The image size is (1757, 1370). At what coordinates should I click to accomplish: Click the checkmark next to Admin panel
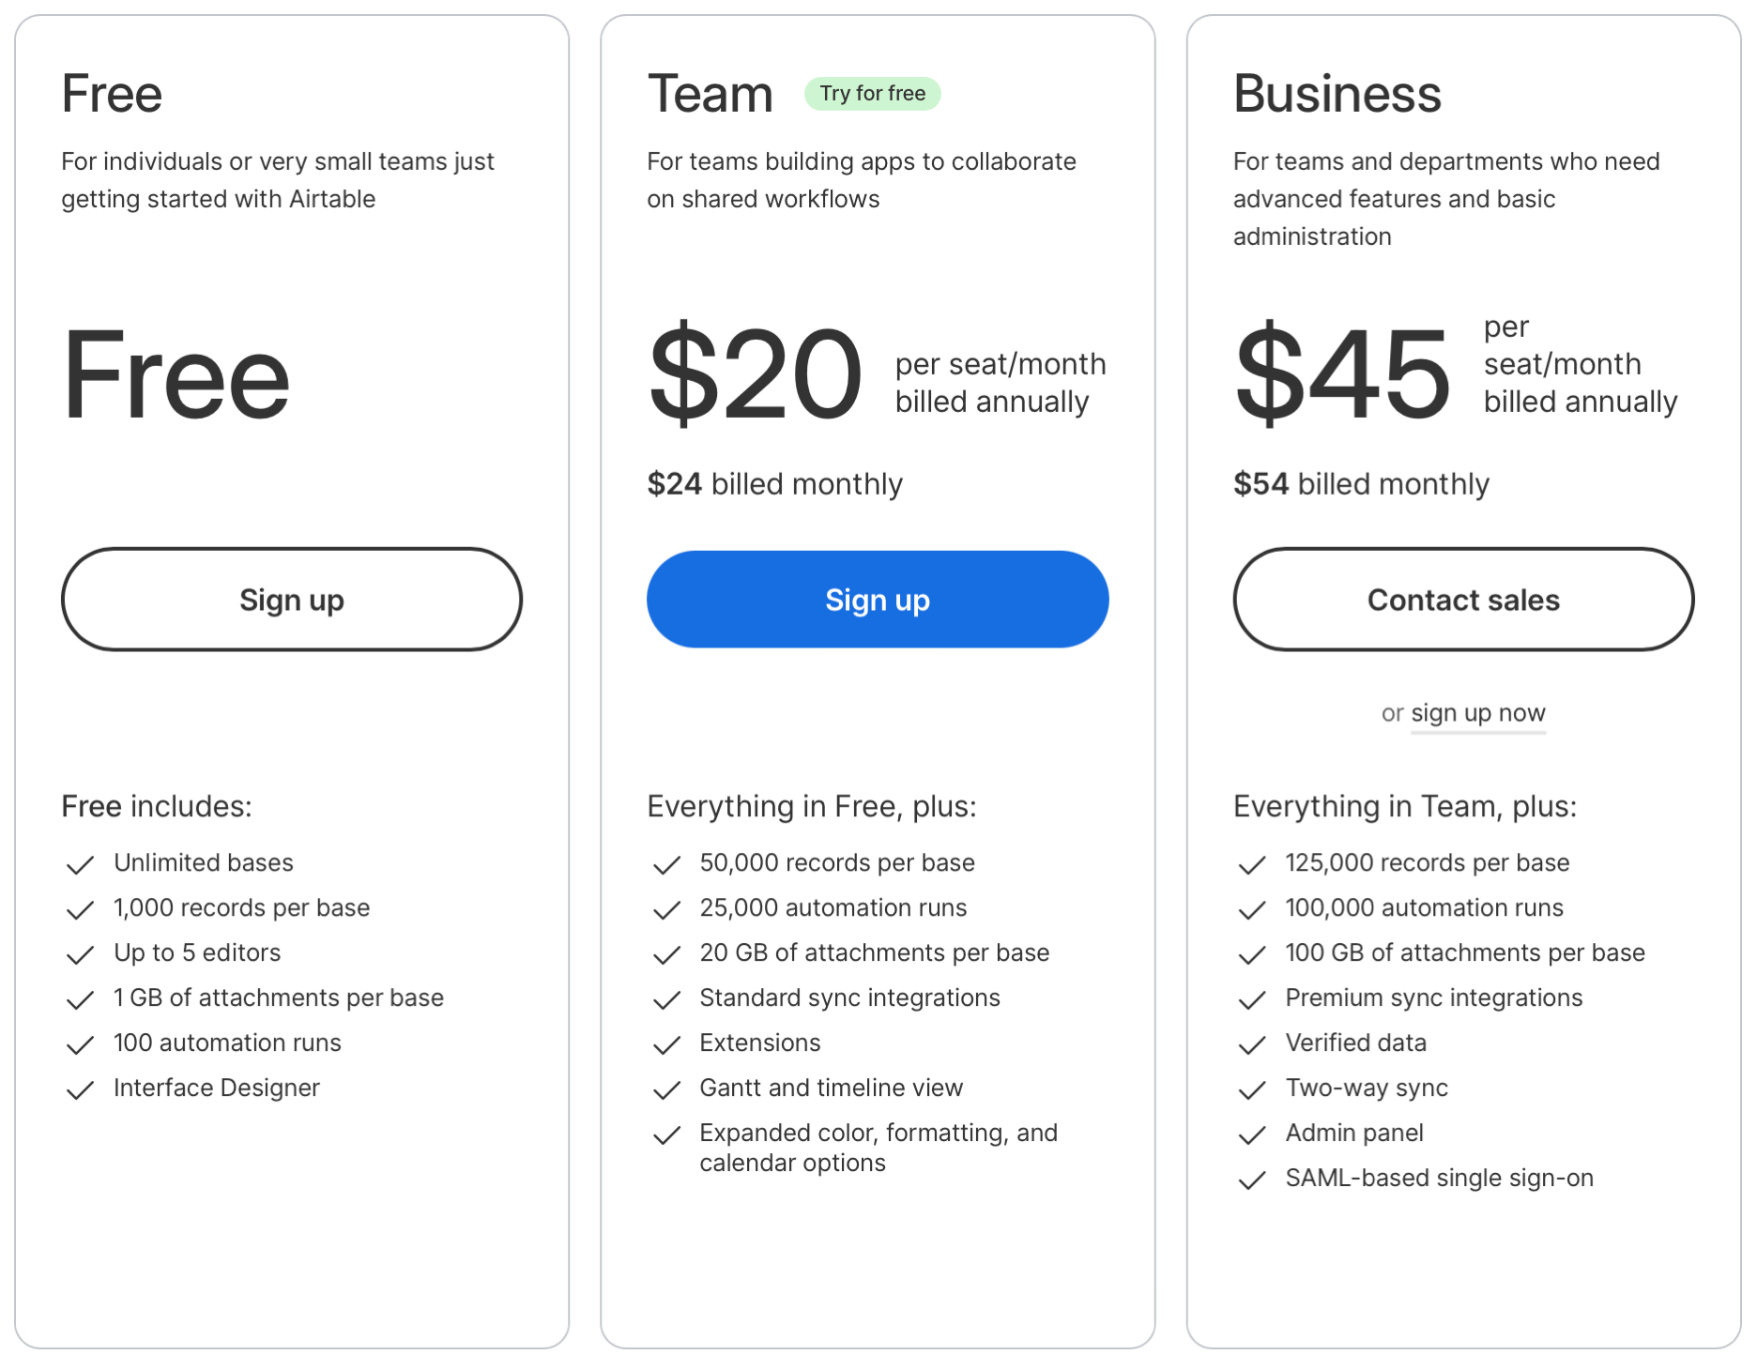(x=1252, y=1134)
